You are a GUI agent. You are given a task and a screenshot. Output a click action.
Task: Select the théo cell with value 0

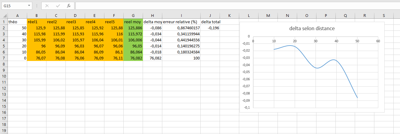pos(17,58)
